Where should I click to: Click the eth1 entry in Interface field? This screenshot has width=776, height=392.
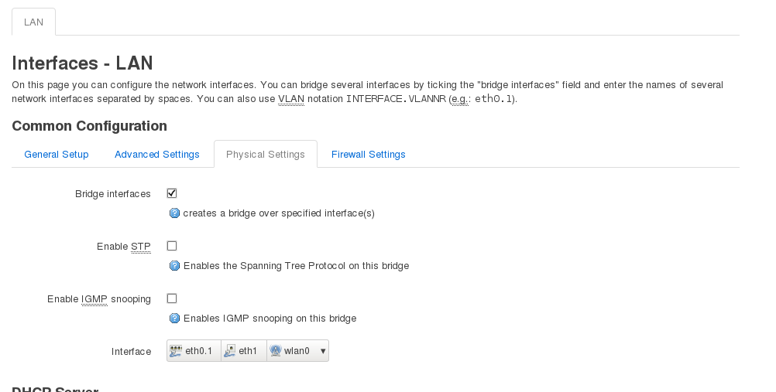pyautogui.click(x=247, y=351)
